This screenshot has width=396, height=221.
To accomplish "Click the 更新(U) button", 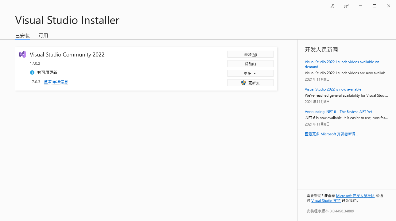I will coord(250,83).
